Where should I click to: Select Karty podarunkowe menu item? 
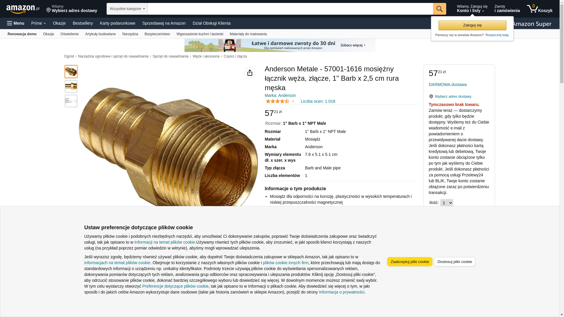(x=117, y=23)
